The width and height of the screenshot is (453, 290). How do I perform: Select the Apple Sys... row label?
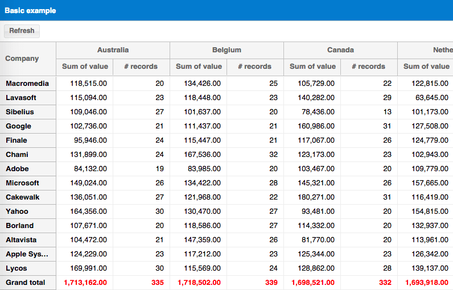[28, 254]
